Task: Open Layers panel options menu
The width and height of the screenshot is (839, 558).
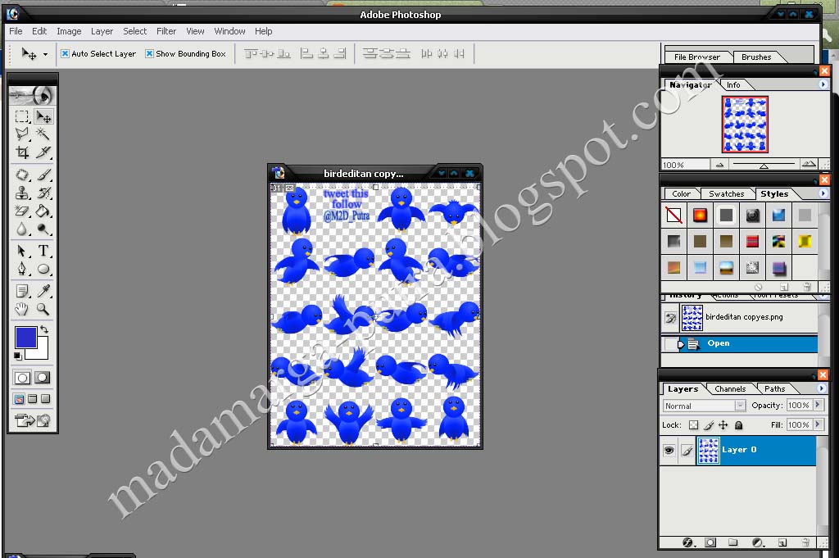Action: (x=823, y=388)
